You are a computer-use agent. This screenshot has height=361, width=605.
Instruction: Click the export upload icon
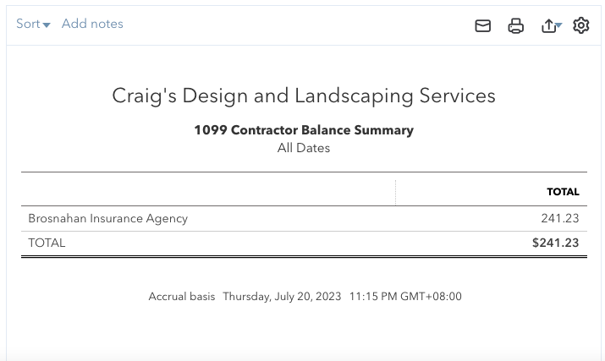(x=548, y=26)
